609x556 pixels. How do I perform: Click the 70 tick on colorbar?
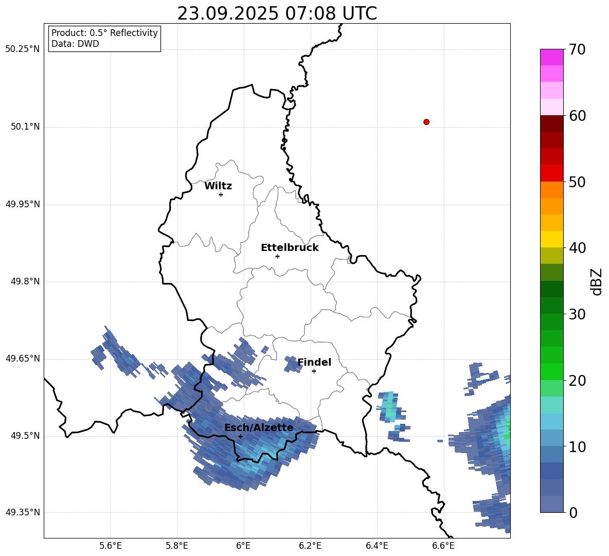tap(577, 49)
